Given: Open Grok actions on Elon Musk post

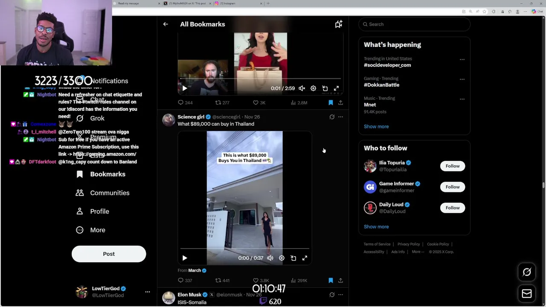Looking at the screenshot, I should coord(332,295).
